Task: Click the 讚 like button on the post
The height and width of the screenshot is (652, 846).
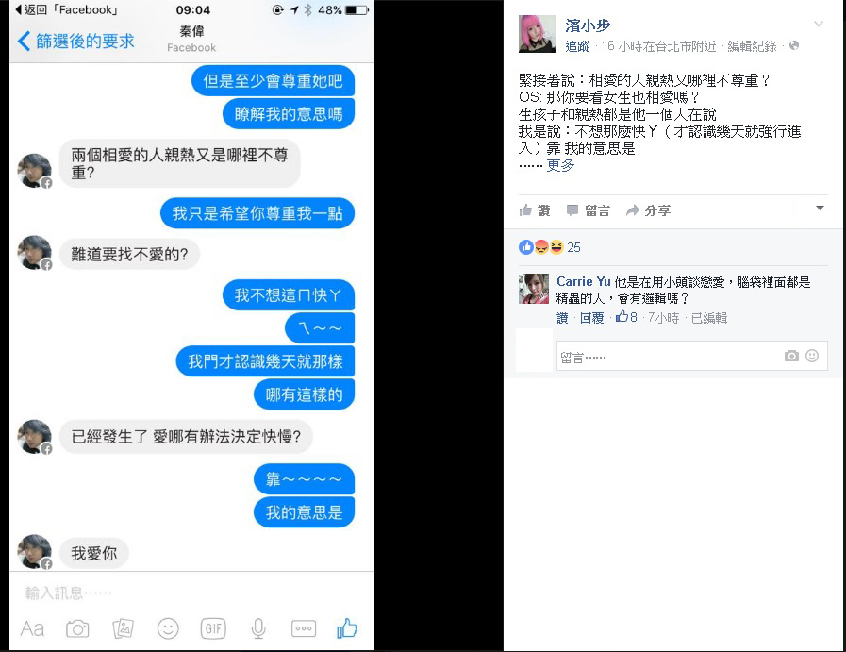Action: [535, 210]
